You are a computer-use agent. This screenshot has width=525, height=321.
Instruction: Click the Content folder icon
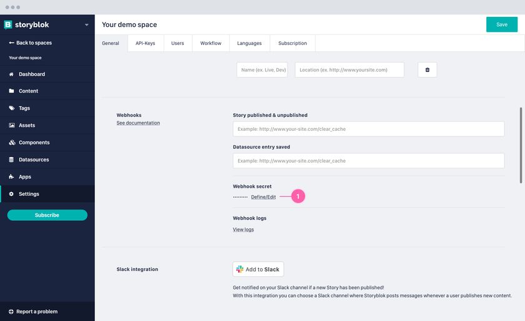[x=11, y=91]
